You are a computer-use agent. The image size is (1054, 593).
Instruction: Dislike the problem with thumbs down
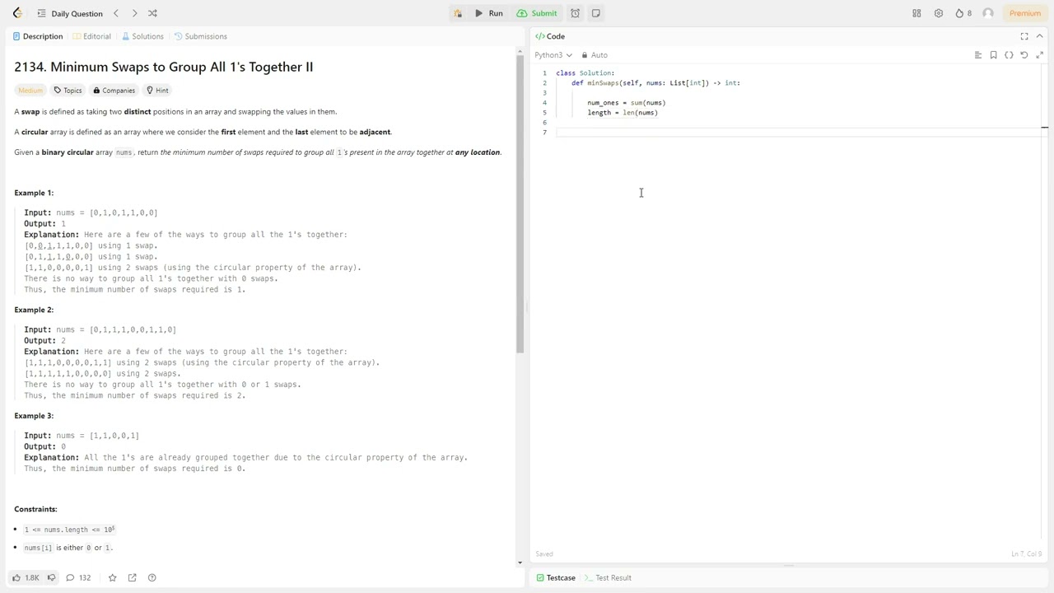51,577
